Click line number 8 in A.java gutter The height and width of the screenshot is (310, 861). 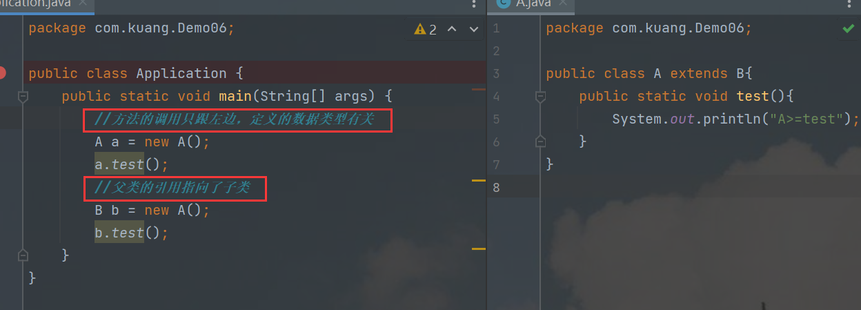tap(497, 187)
